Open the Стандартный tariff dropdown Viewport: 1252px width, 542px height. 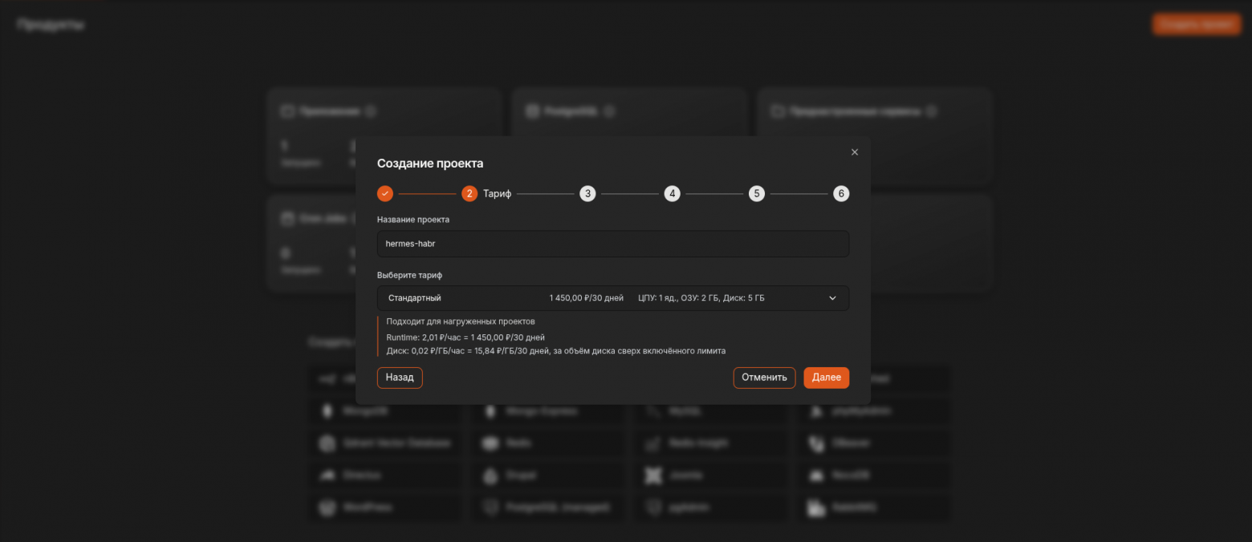click(x=613, y=298)
